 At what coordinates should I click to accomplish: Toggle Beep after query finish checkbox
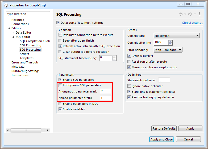[x=60, y=41]
